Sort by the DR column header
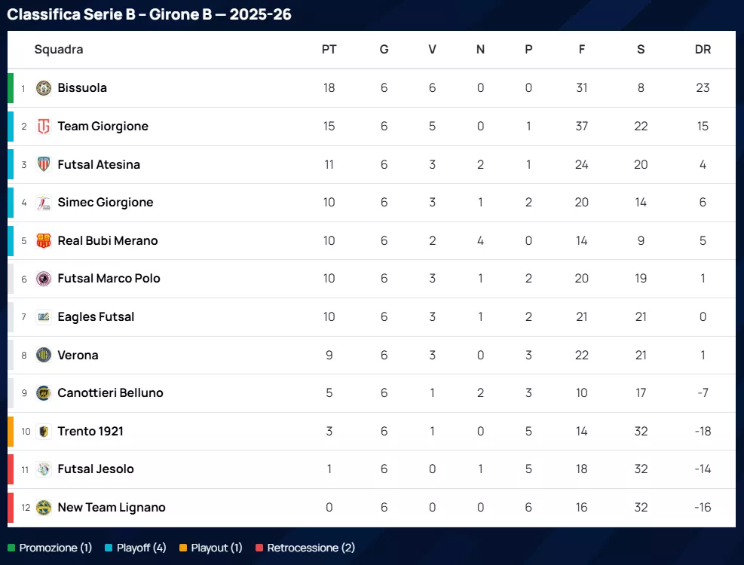 point(703,50)
